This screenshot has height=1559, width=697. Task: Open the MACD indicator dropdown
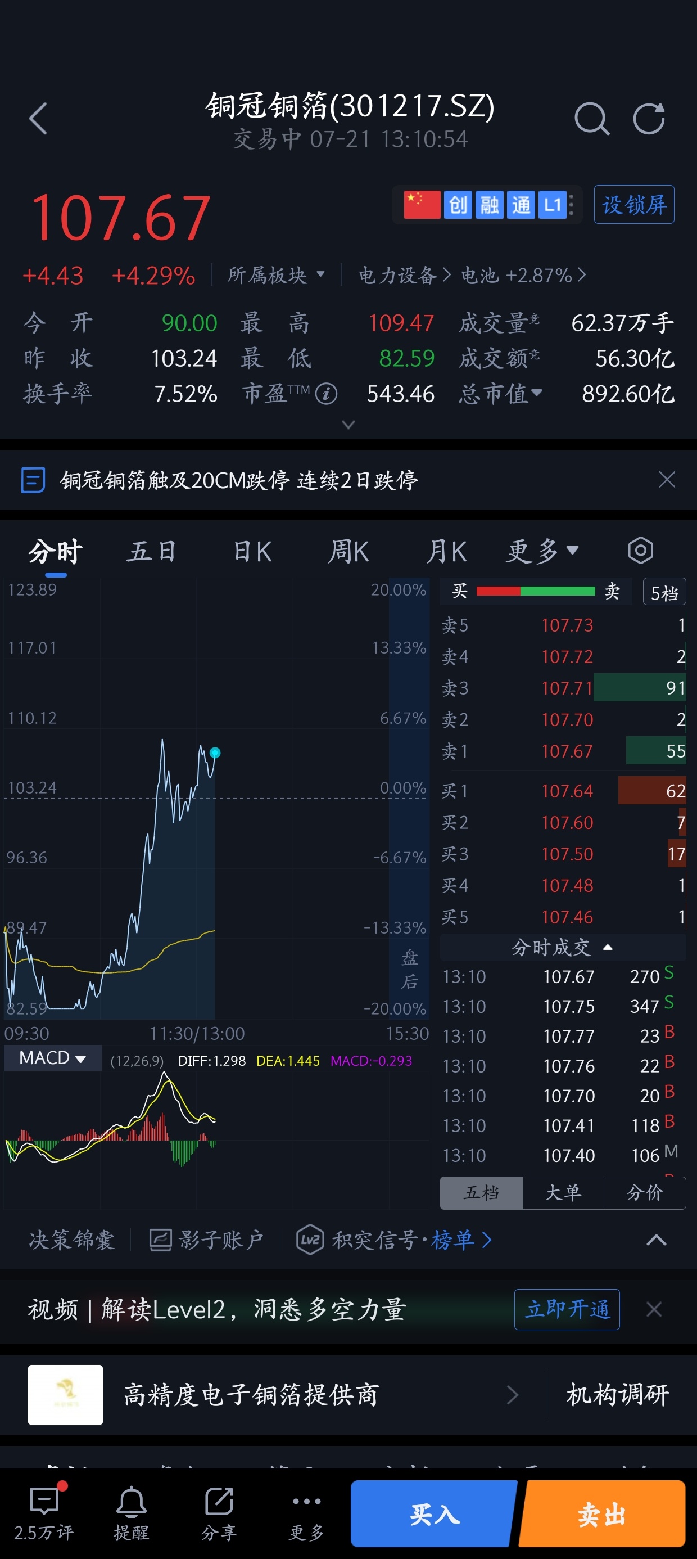click(x=53, y=1058)
